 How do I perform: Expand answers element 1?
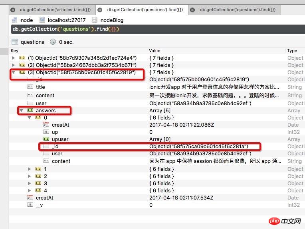[x=30, y=169]
